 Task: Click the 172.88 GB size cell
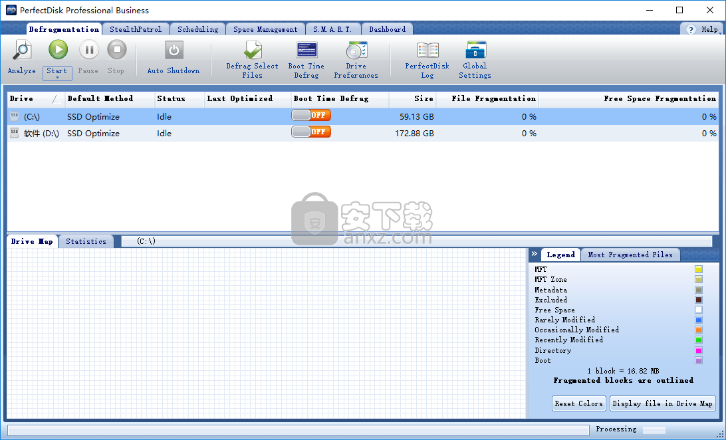click(x=414, y=134)
